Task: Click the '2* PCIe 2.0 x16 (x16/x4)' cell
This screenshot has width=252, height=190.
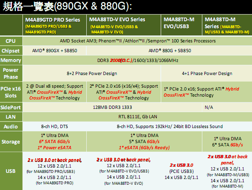Action: tap(124, 92)
